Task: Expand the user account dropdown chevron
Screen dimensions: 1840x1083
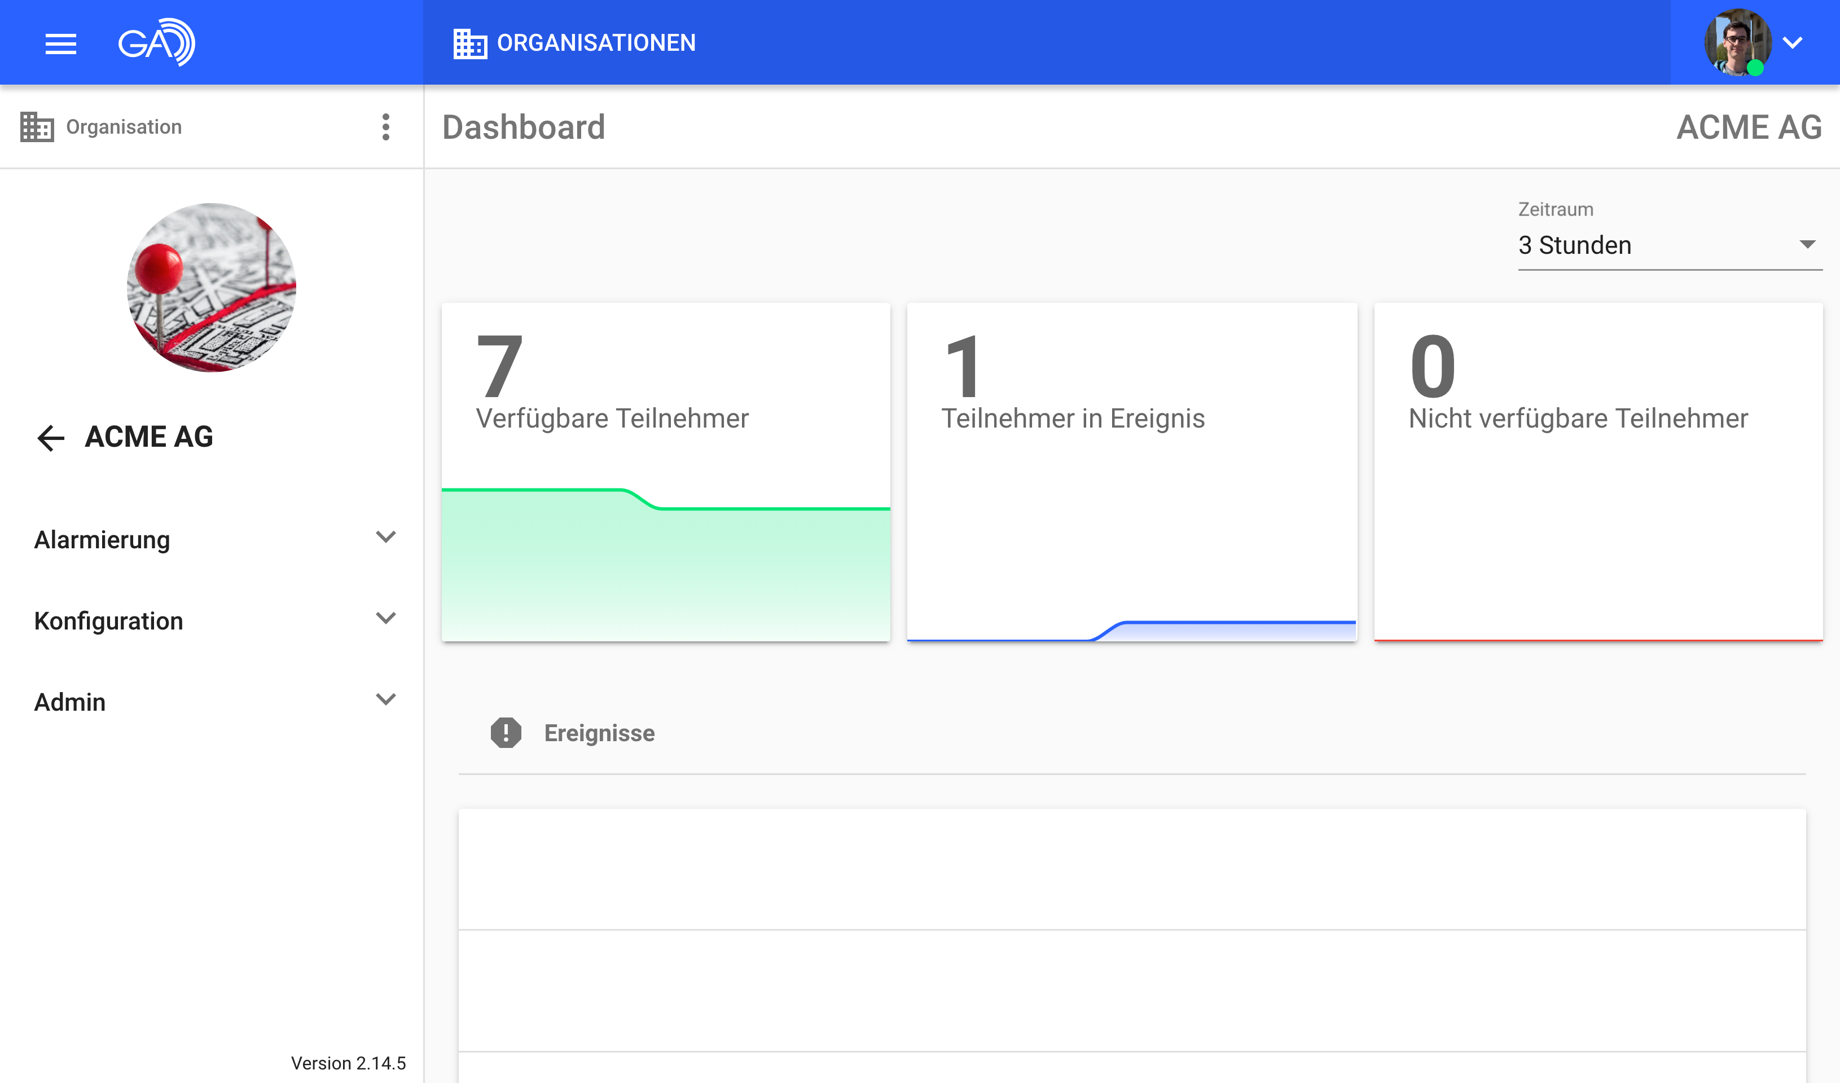Action: (1793, 42)
